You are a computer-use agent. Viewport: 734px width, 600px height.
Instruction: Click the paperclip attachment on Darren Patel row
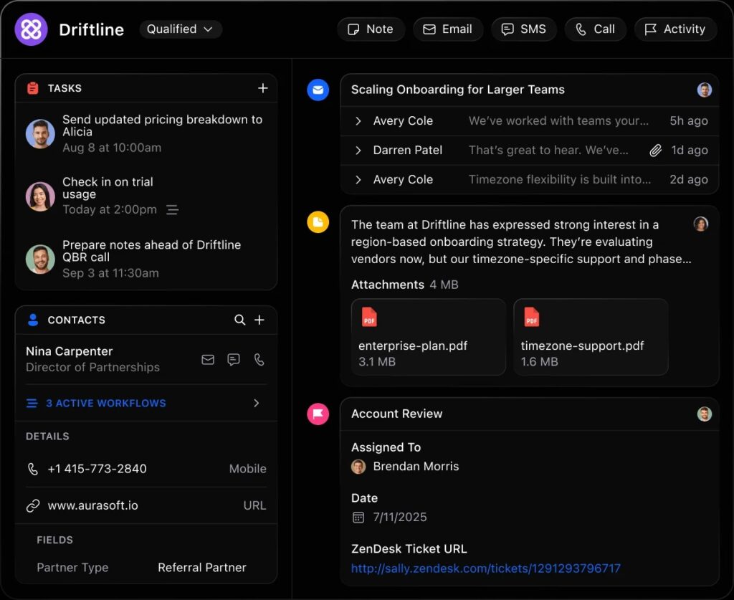[x=655, y=151]
